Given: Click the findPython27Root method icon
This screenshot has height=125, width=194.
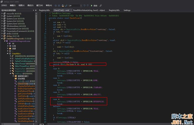Looking at the screenshot, I should pyautogui.click(x=15, y=91).
